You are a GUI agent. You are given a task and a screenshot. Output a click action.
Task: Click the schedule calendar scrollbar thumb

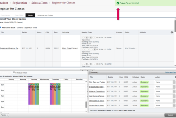tap(86, 105)
